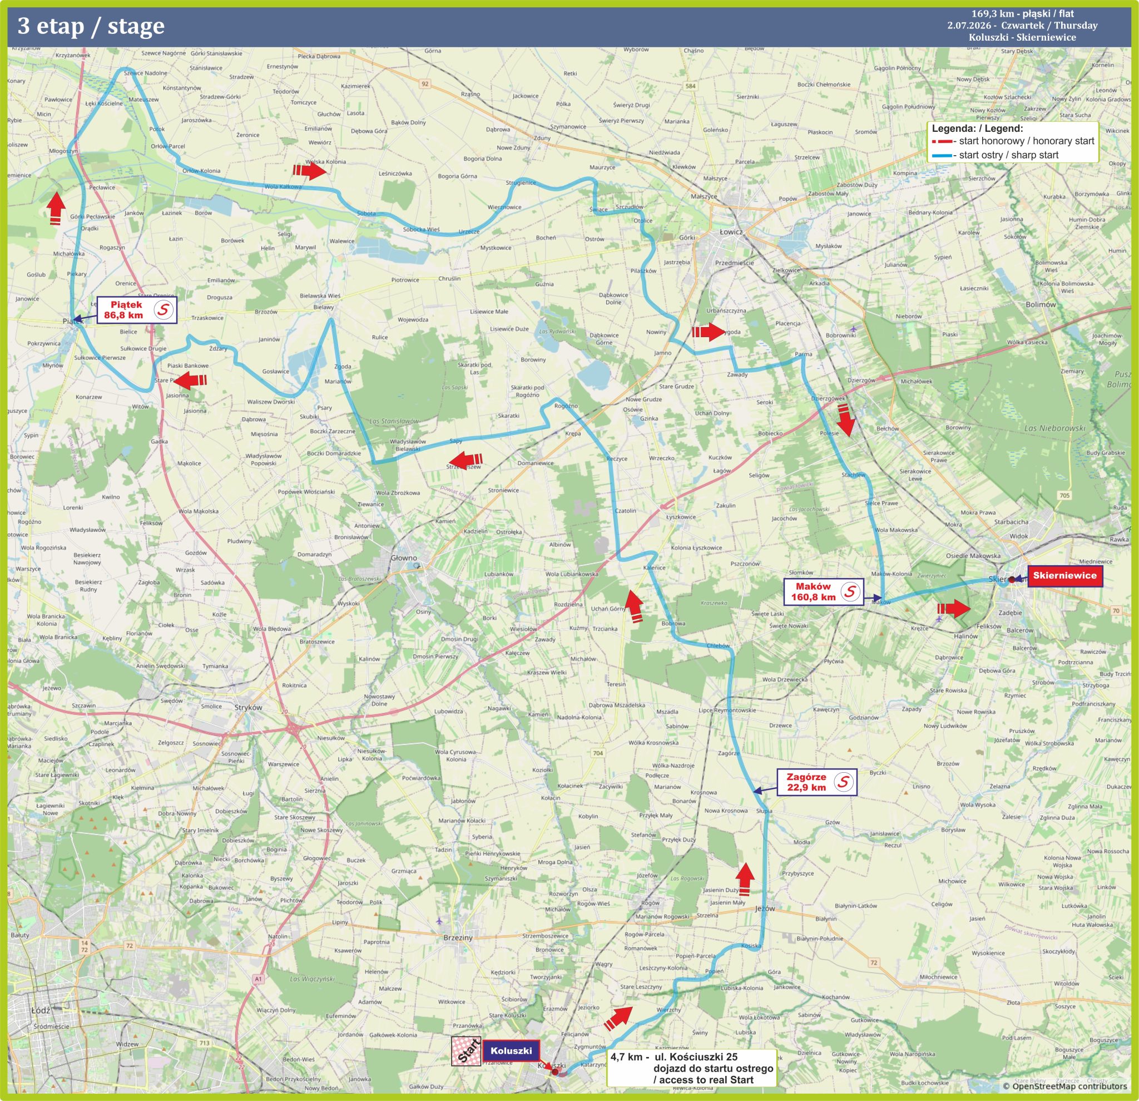
Task: Click the road 704 shield
Action: [597, 753]
